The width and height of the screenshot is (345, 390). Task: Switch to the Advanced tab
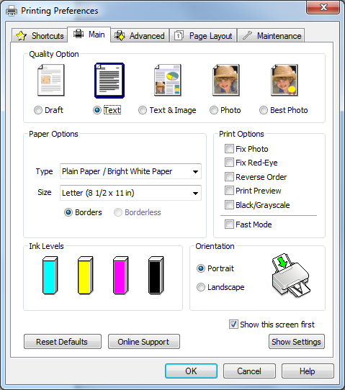pyautogui.click(x=140, y=36)
